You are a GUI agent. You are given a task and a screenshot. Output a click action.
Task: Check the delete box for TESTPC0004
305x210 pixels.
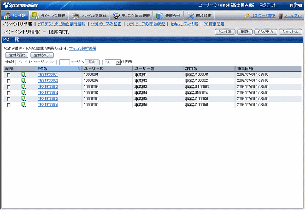point(9,93)
